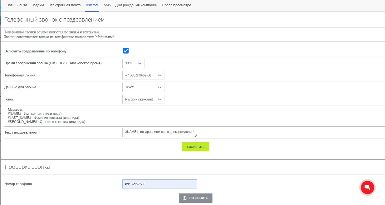Open the Голос dropdown with Русский (женский)
385x205 pixels.
point(143,99)
